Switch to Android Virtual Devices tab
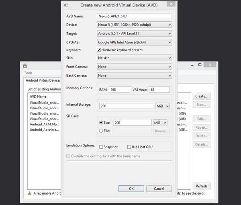241x205 pixels. click(x=43, y=80)
